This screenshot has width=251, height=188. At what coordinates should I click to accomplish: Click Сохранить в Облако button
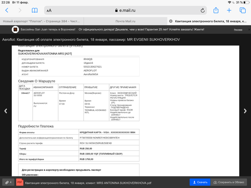229,182
